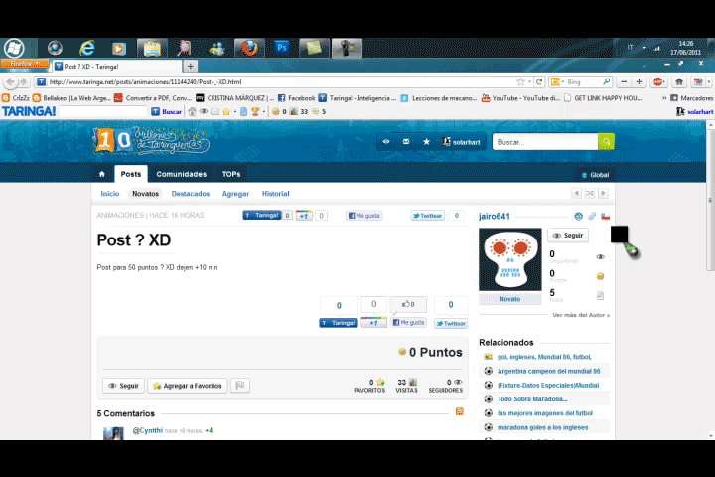Go back to the previous page
This screenshot has width=715, height=477.
pyautogui.click(x=11, y=82)
